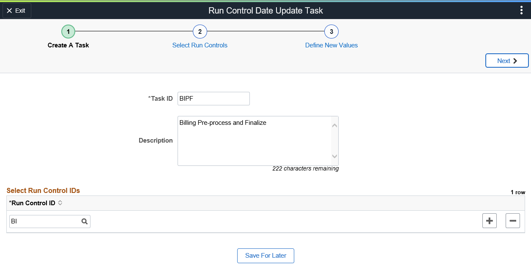The height and width of the screenshot is (267, 531).
Task: Toggle sort order on Run Control ID column
Action: [60, 203]
